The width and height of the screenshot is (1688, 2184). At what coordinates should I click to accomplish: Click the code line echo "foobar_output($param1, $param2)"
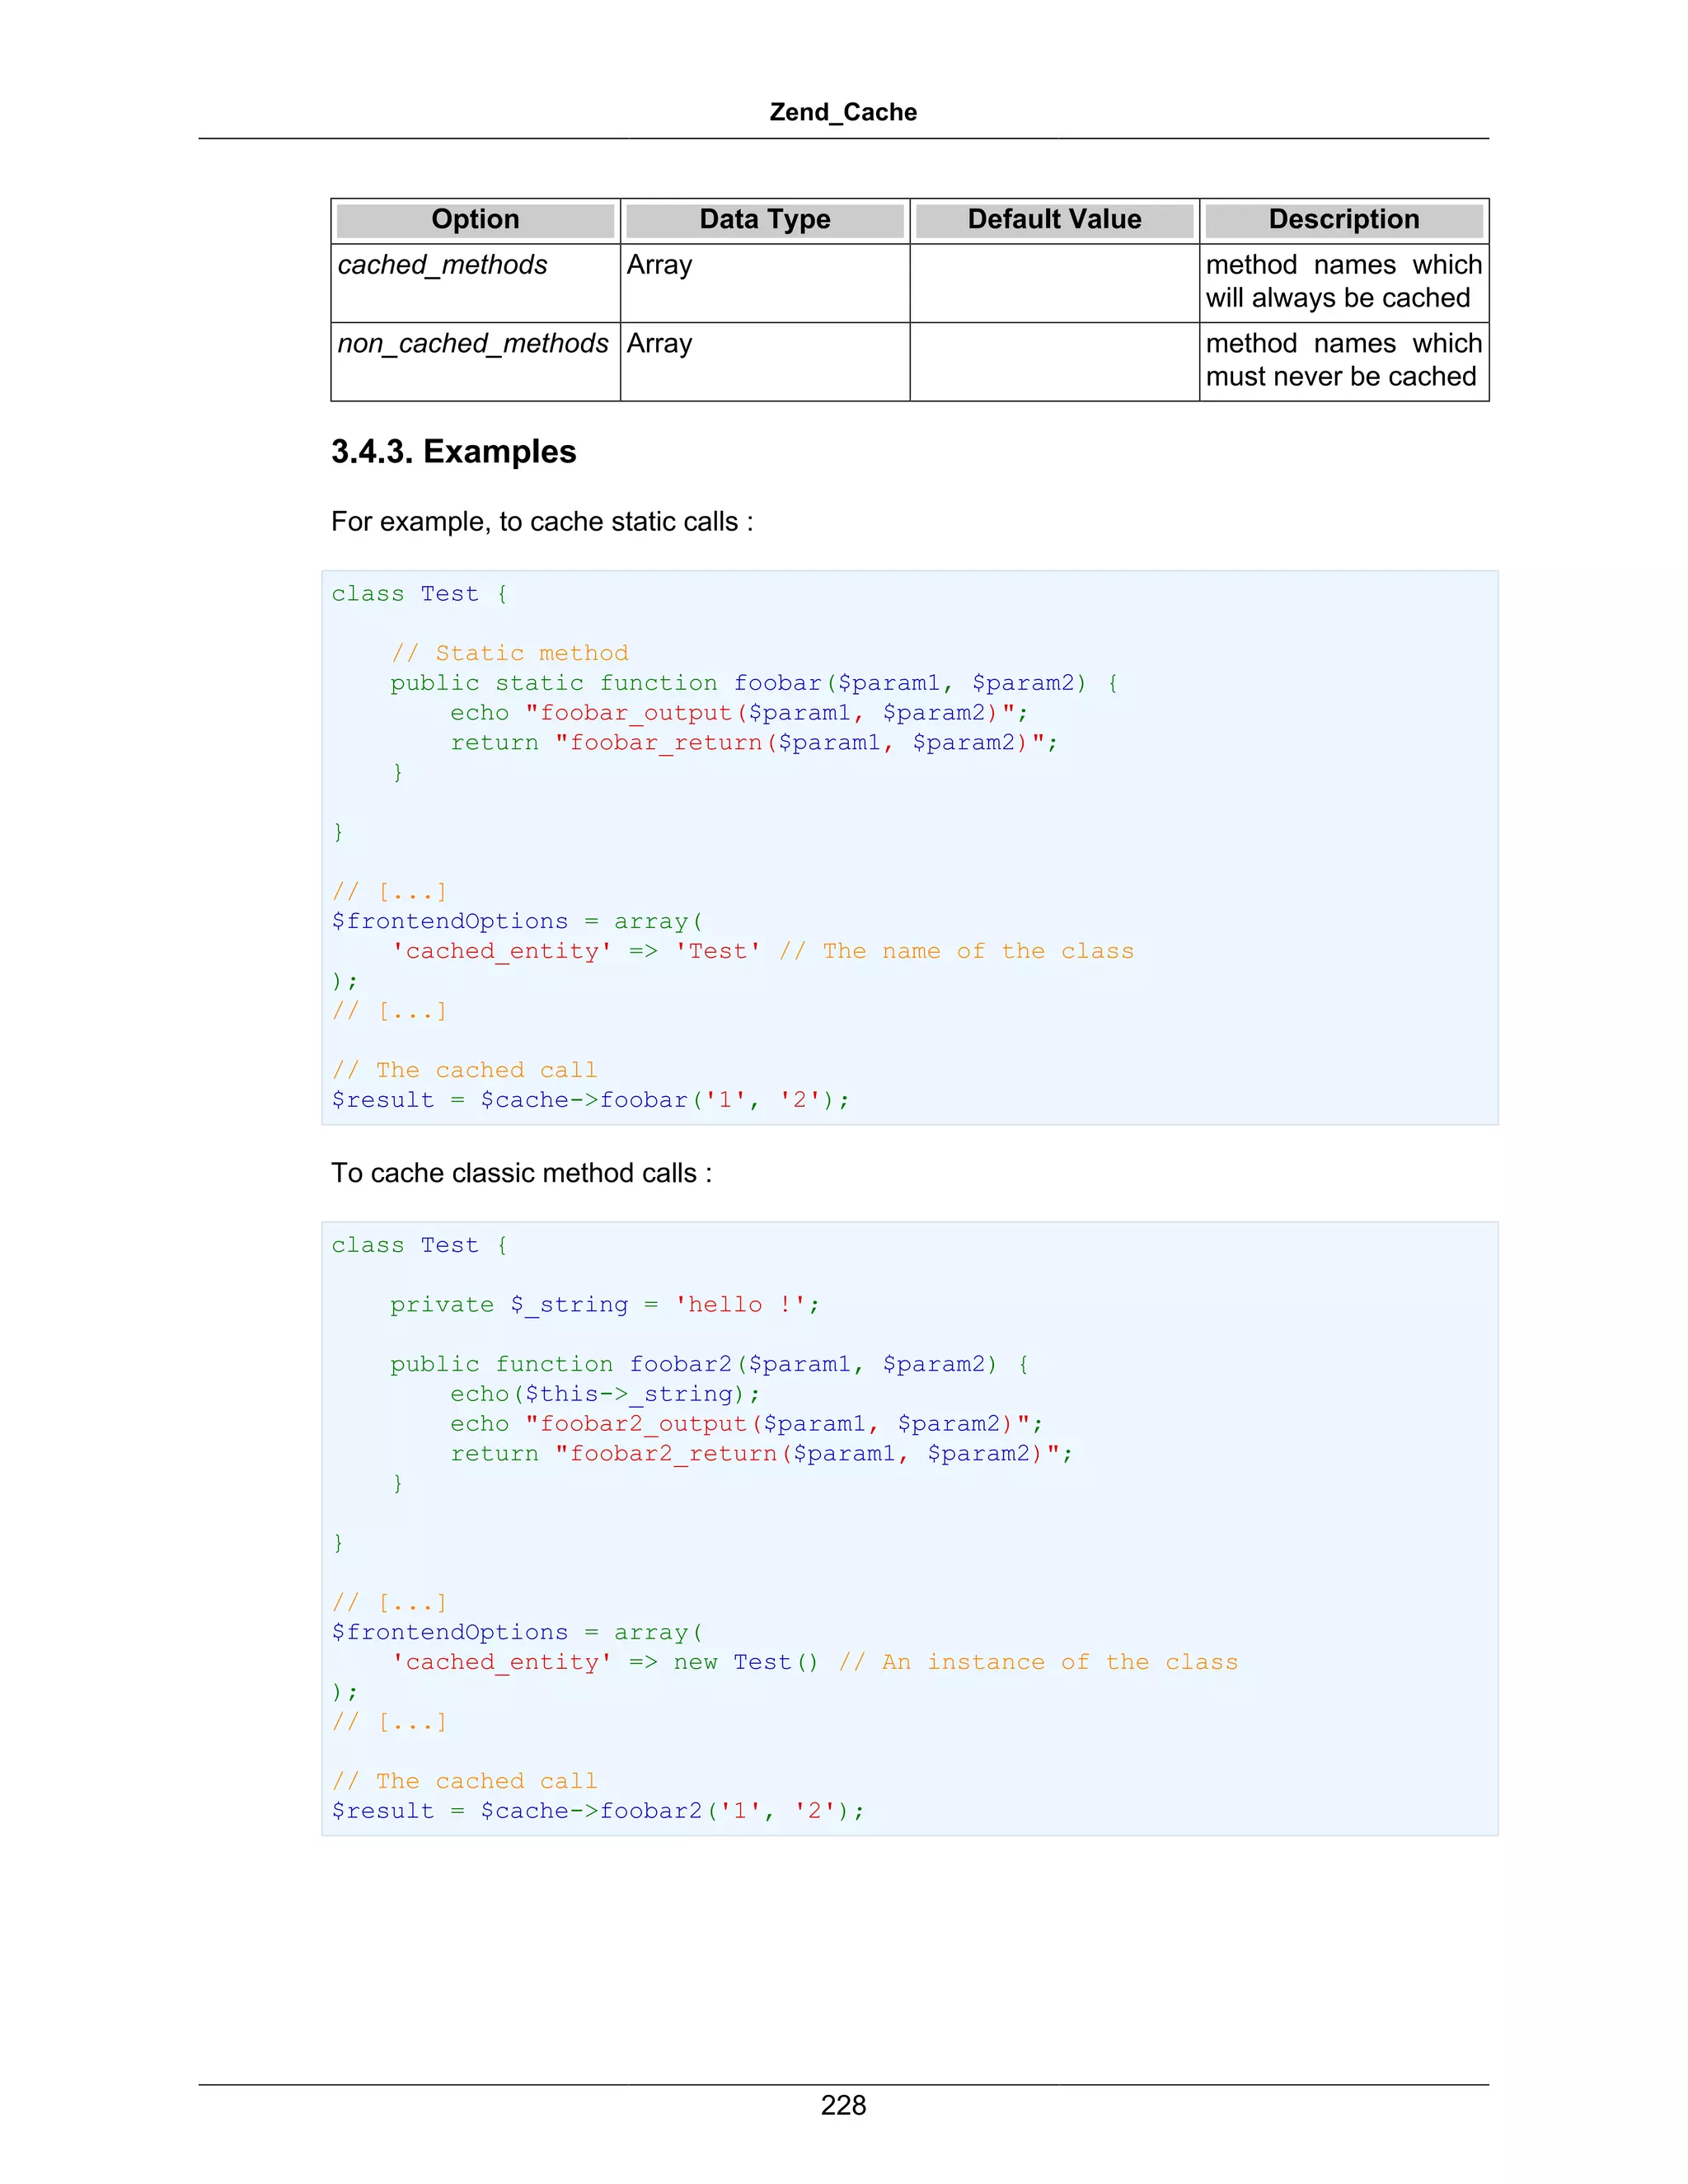(739, 713)
